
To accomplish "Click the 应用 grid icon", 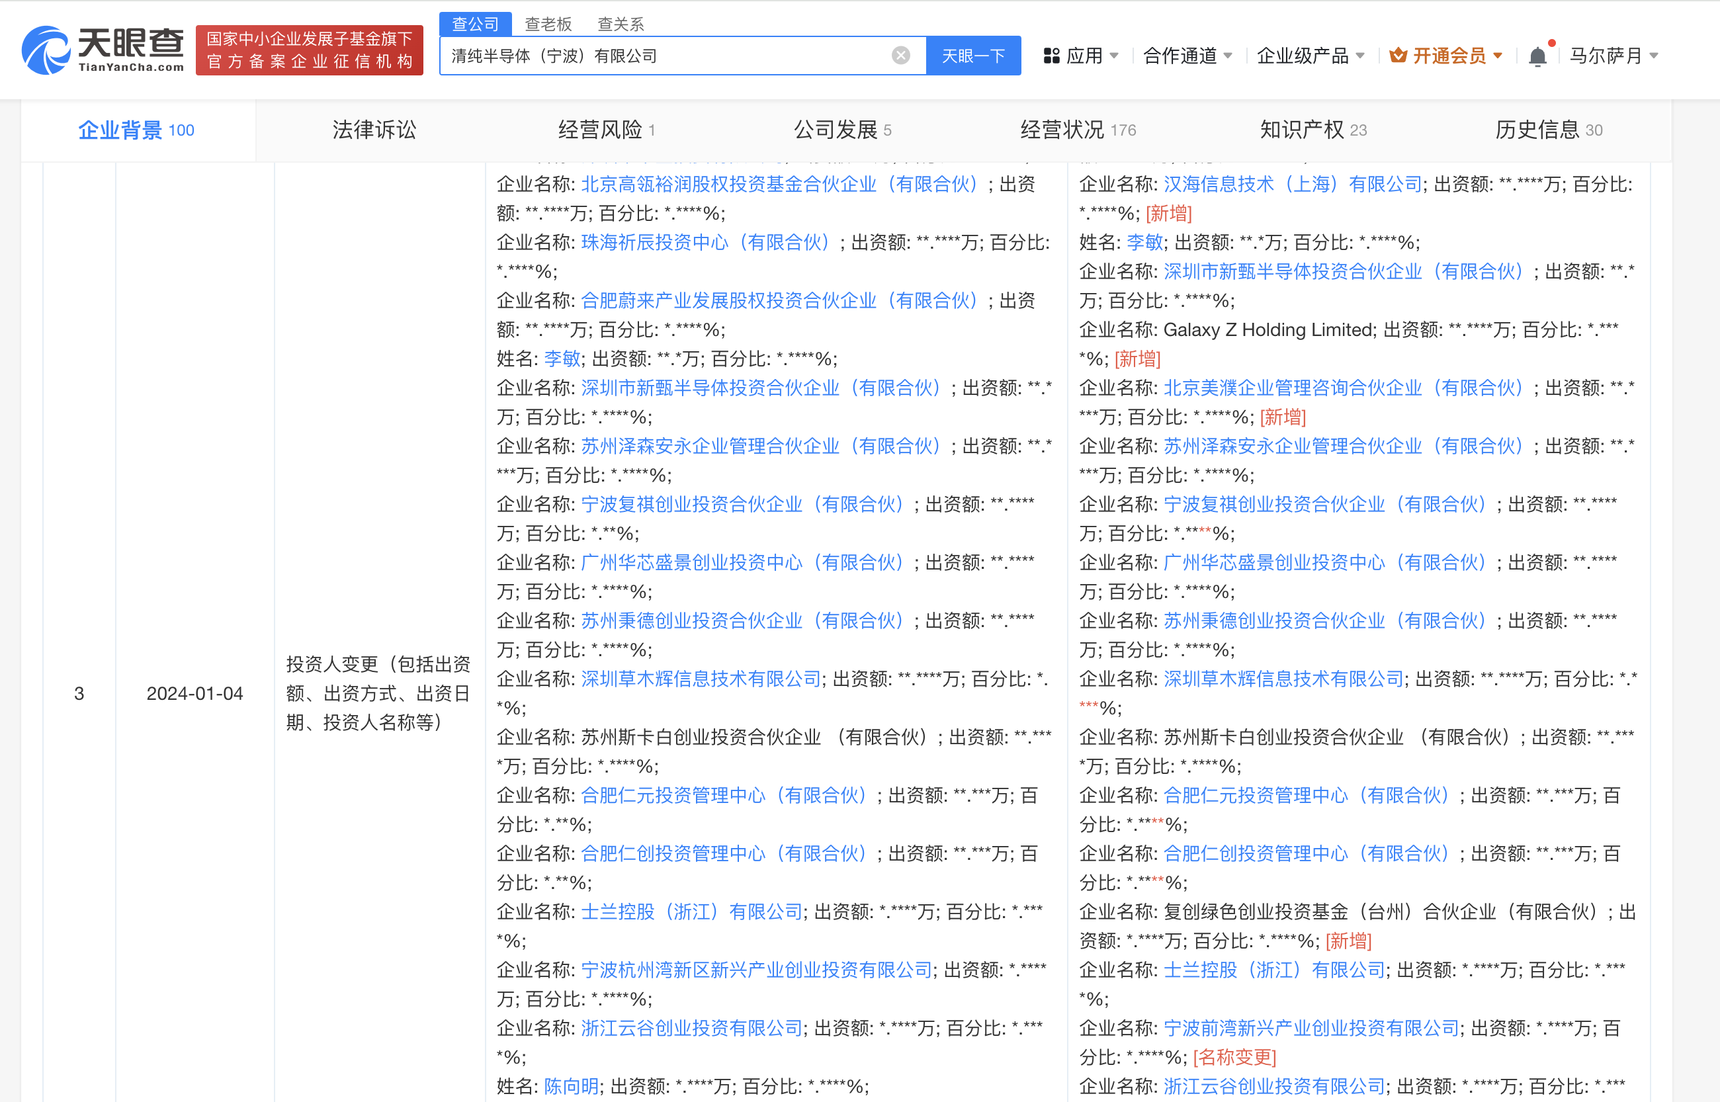I will point(1051,56).
